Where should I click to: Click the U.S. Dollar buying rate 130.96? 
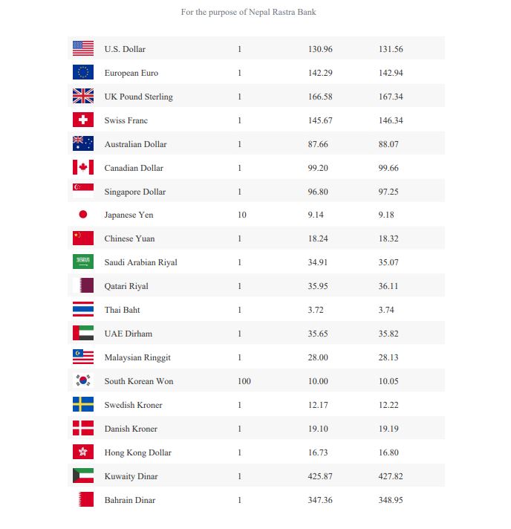tap(320, 49)
